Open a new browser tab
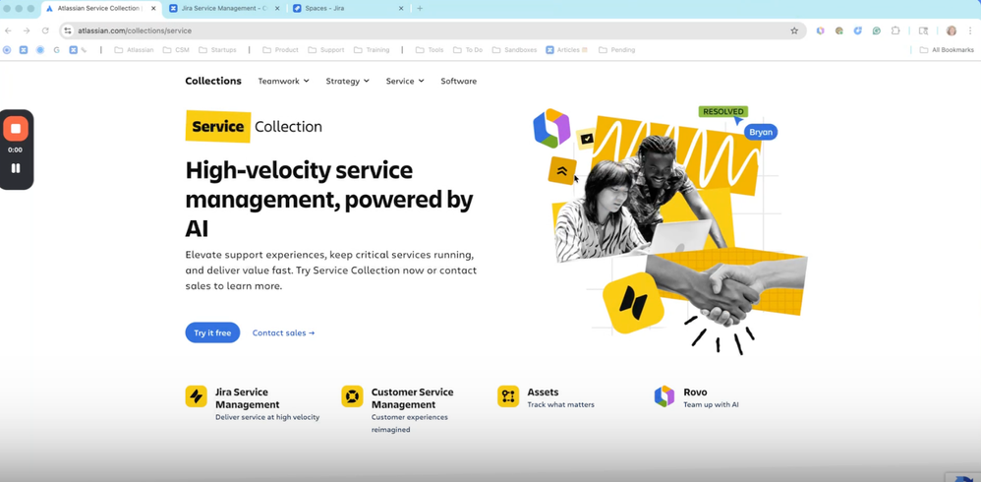981x482 pixels. (x=420, y=9)
